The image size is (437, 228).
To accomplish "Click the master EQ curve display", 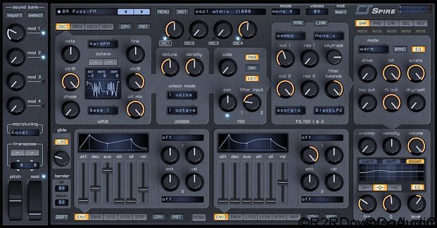I will 391,172.
